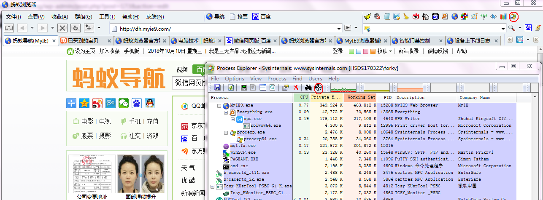This screenshot has height=200, width=543.
Task: Click the 登录 link on page
Action: [338, 51]
